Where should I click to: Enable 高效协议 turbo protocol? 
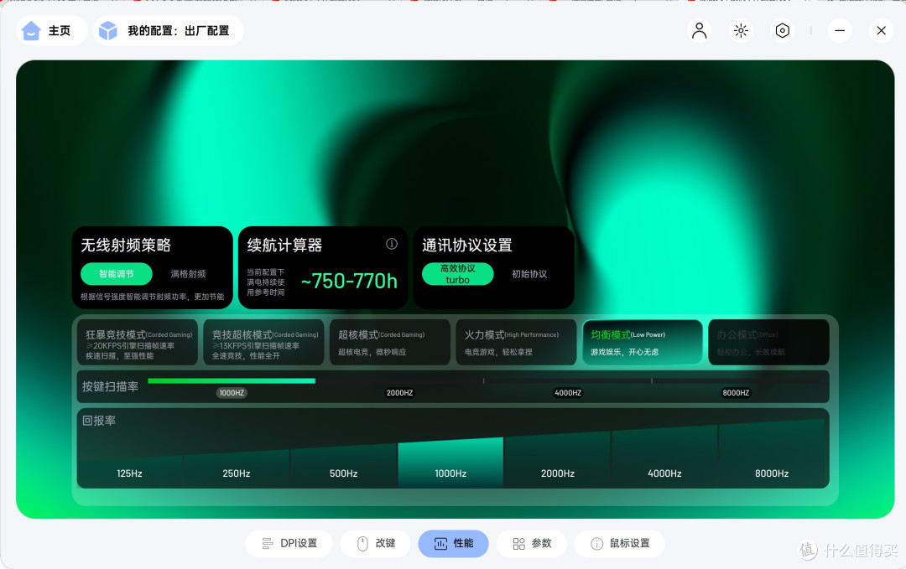coord(458,274)
